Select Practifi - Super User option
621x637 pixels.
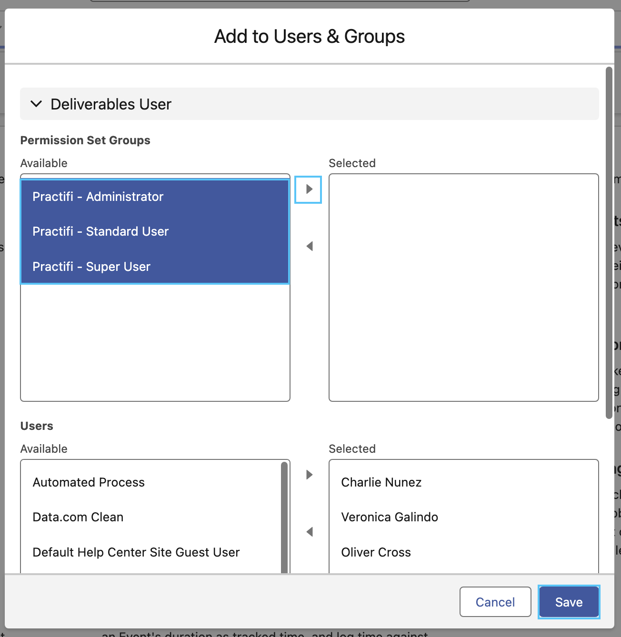(x=155, y=267)
